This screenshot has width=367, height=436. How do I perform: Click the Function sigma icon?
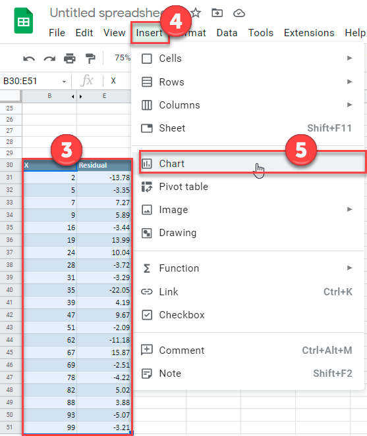146,268
